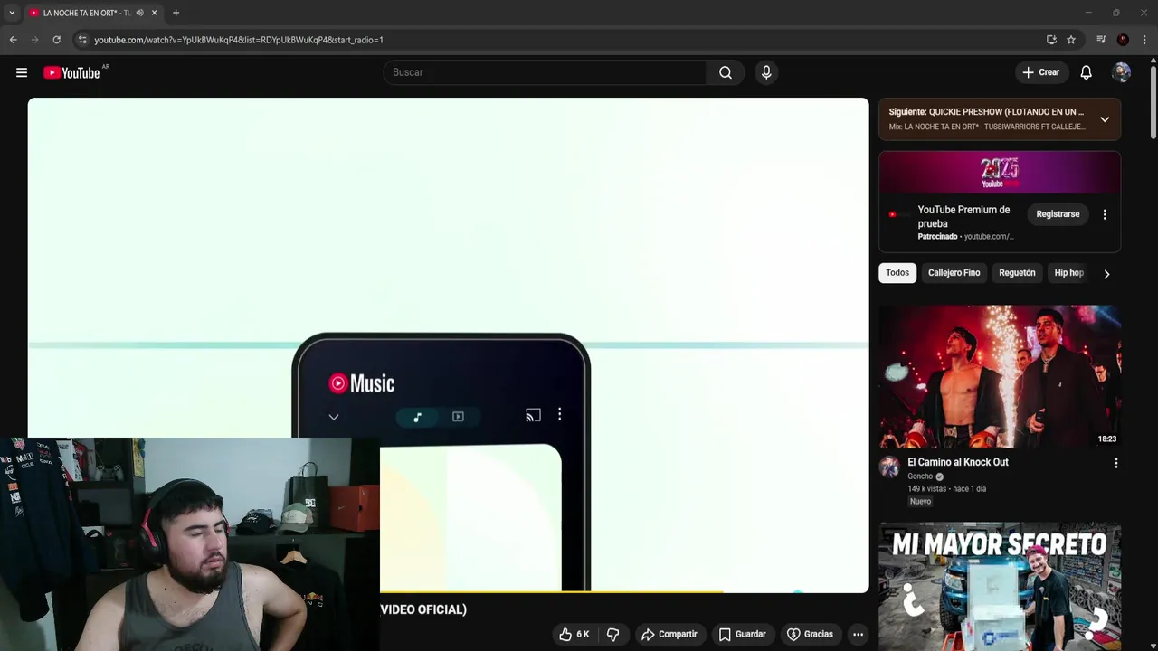1158x651 pixels.
Task: Open El Camino al Knock Out thumbnail
Action: [x=1000, y=376]
